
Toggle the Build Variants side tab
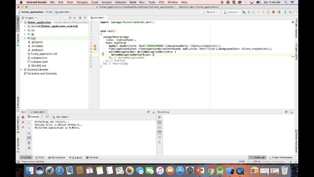[x=18, y=125]
